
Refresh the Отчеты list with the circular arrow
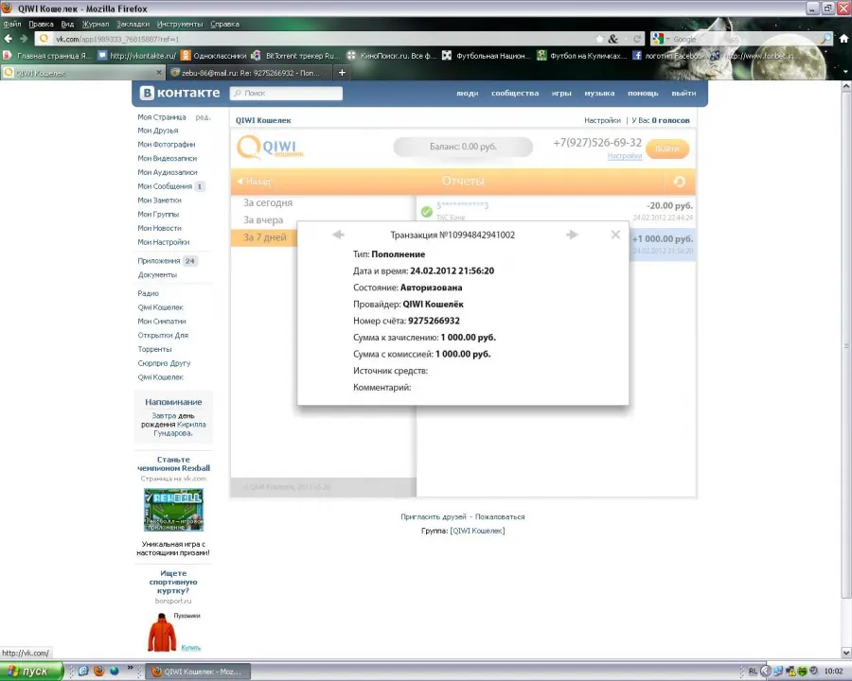[x=679, y=182]
